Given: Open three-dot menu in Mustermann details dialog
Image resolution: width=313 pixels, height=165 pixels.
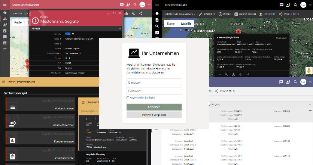Looking at the screenshot, I should click(x=109, y=13).
